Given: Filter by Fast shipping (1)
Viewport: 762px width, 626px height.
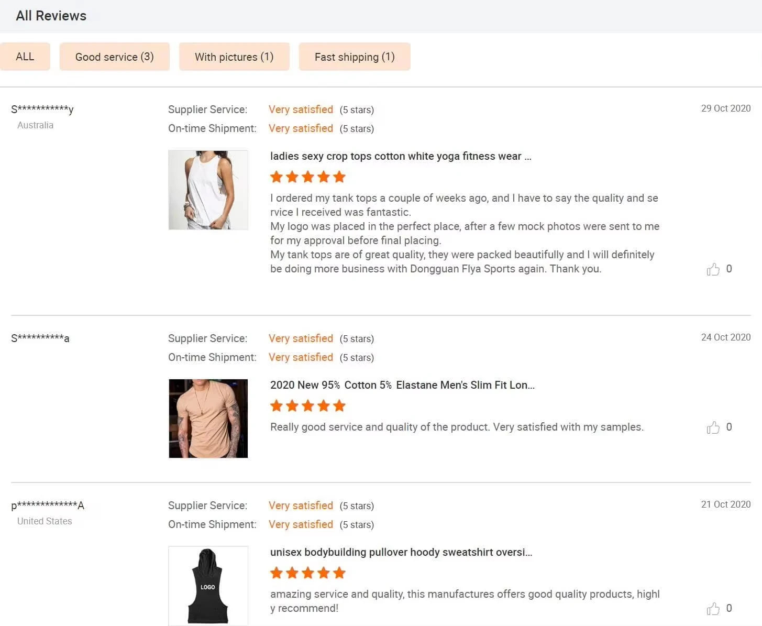Looking at the screenshot, I should (x=355, y=57).
